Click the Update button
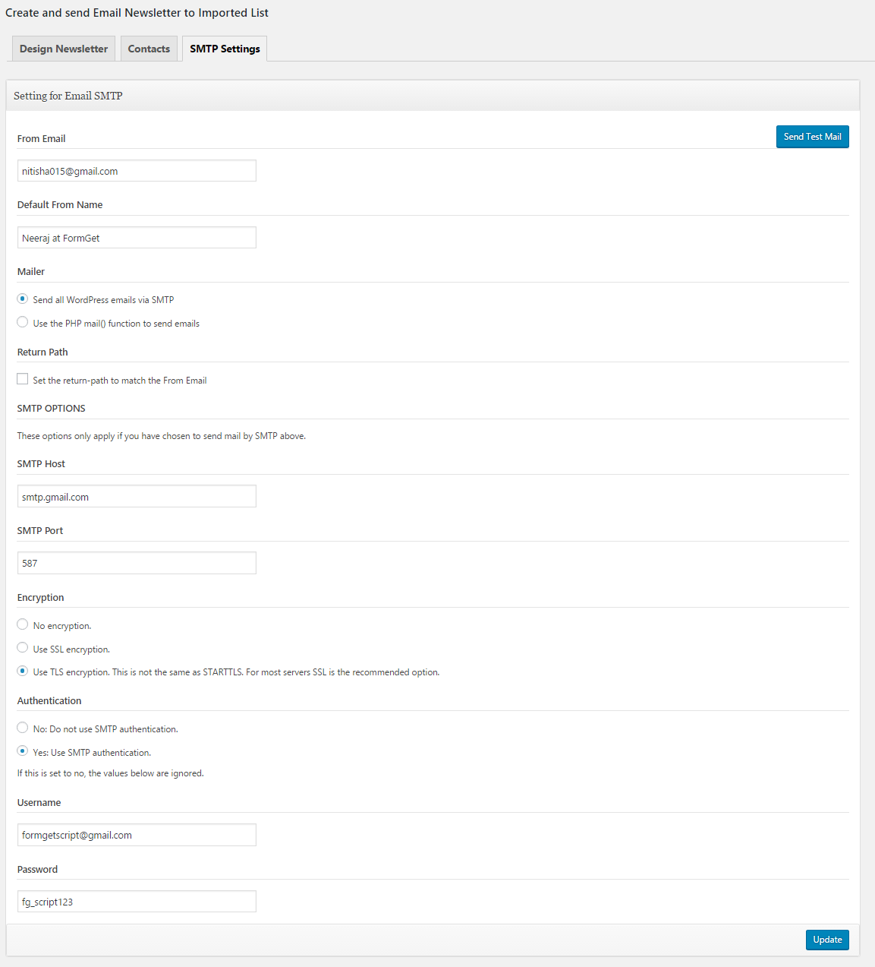The width and height of the screenshot is (875, 967). [x=827, y=940]
